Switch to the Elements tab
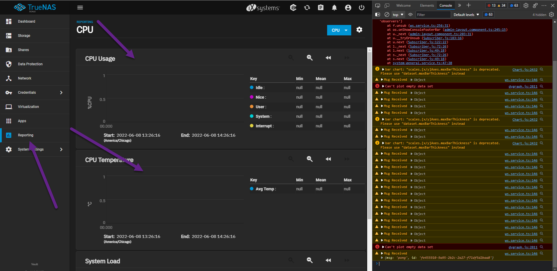Viewport: 557px width, 271px height. 427,6
